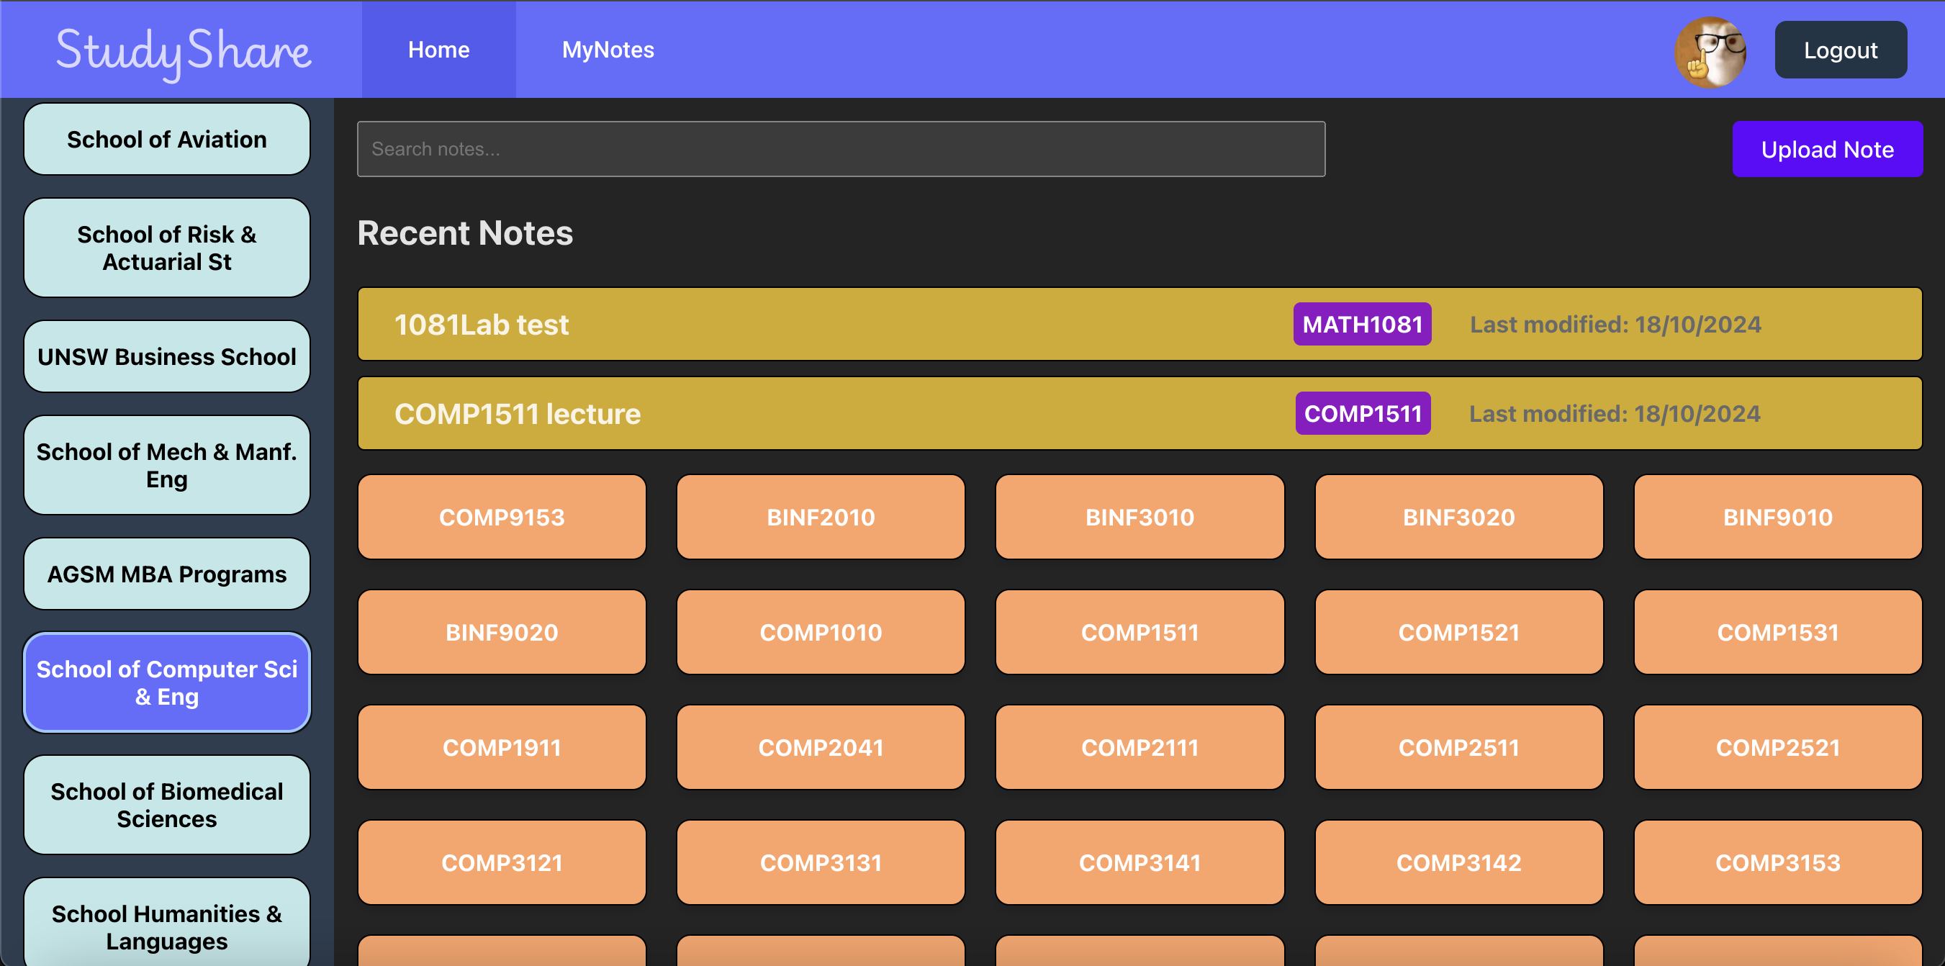Image resolution: width=1945 pixels, height=966 pixels.
Task: Select School of Aviation in sidebar
Action: (167, 140)
